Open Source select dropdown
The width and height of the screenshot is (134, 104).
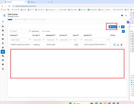76,40
